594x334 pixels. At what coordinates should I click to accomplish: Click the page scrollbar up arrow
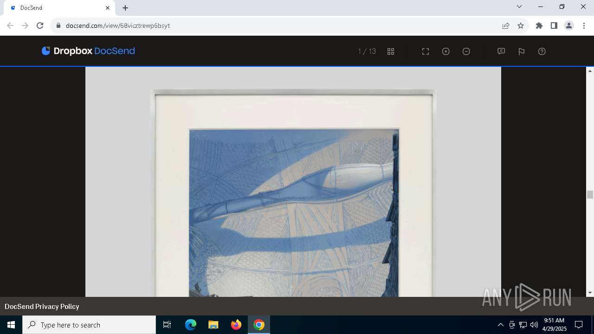(590, 71)
